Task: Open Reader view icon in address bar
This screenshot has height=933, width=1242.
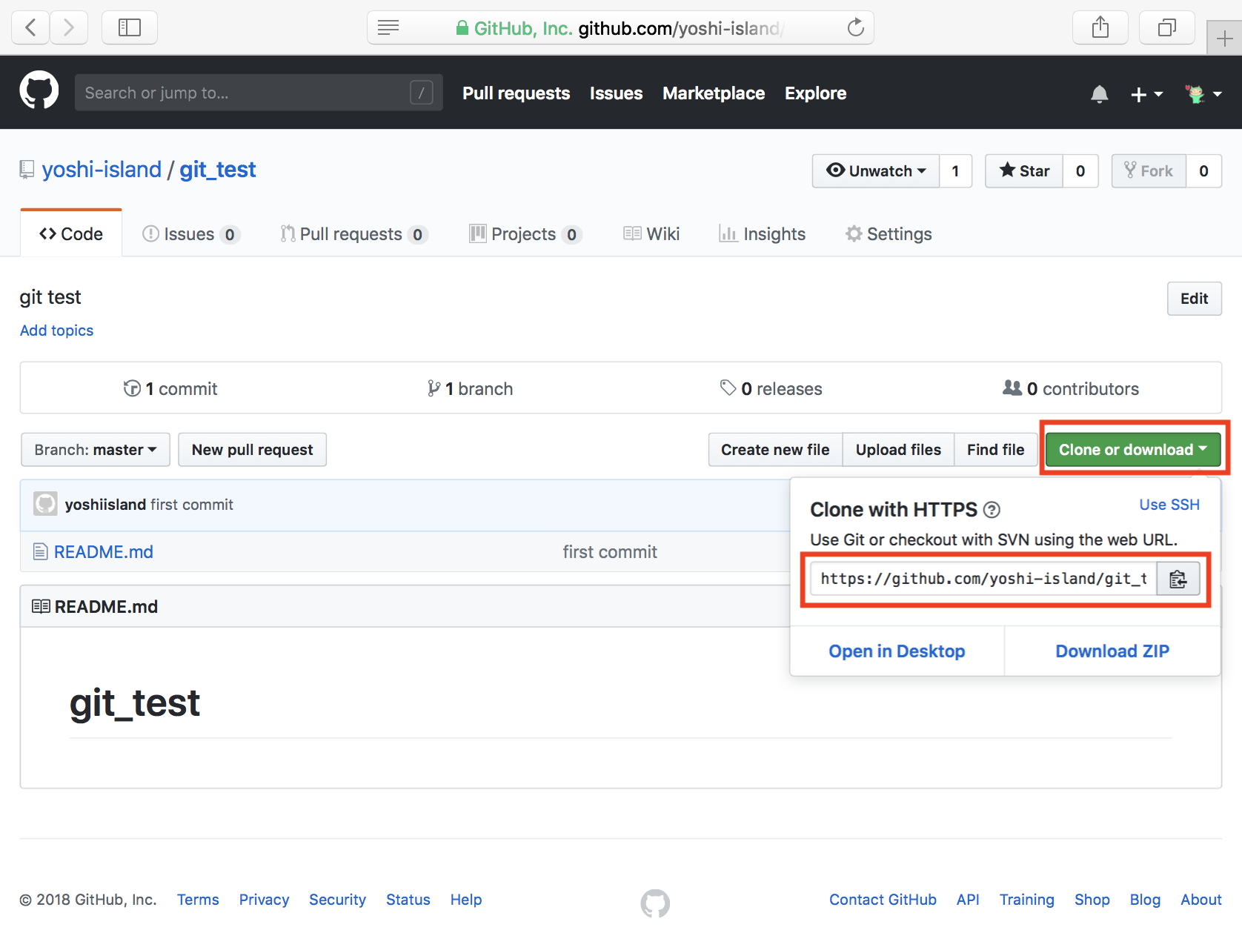Action: (x=388, y=28)
